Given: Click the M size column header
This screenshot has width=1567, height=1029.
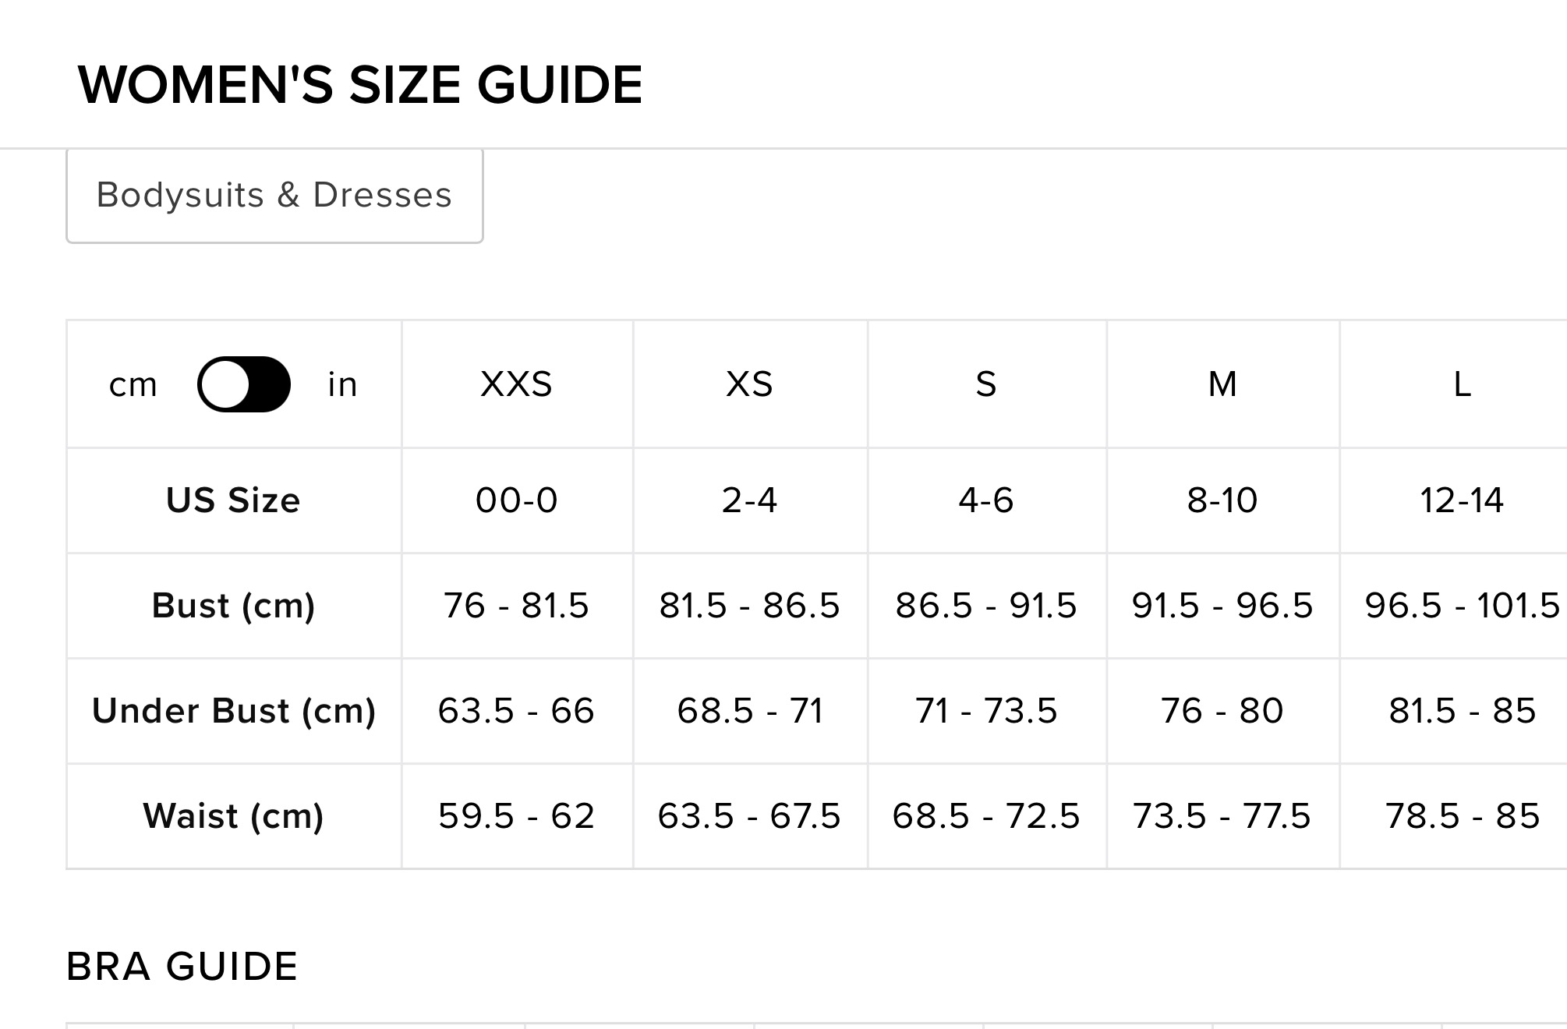Looking at the screenshot, I should [1222, 384].
